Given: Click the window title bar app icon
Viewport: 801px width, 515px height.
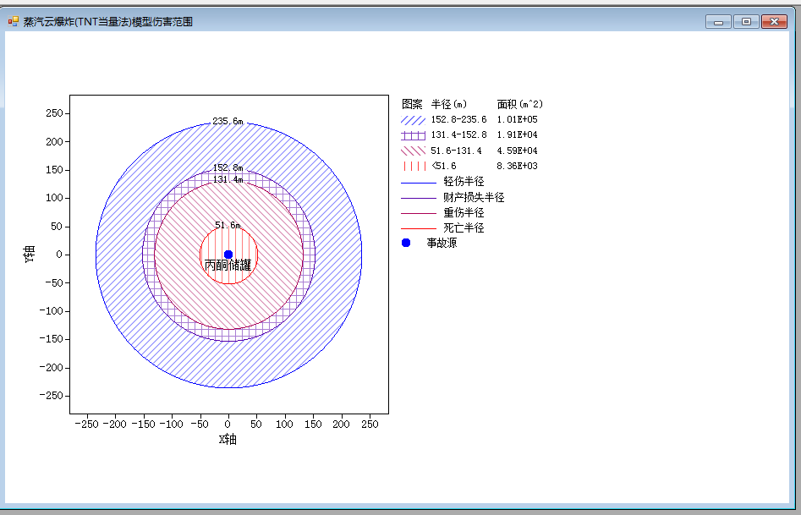Looking at the screenshot, I should [14, 21].
